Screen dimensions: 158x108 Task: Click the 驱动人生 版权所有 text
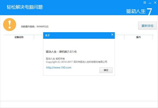pyautogui.click(x=55, y=59)
